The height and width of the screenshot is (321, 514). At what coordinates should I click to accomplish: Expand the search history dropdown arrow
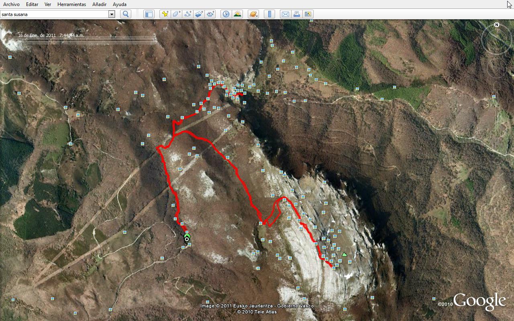112,14
